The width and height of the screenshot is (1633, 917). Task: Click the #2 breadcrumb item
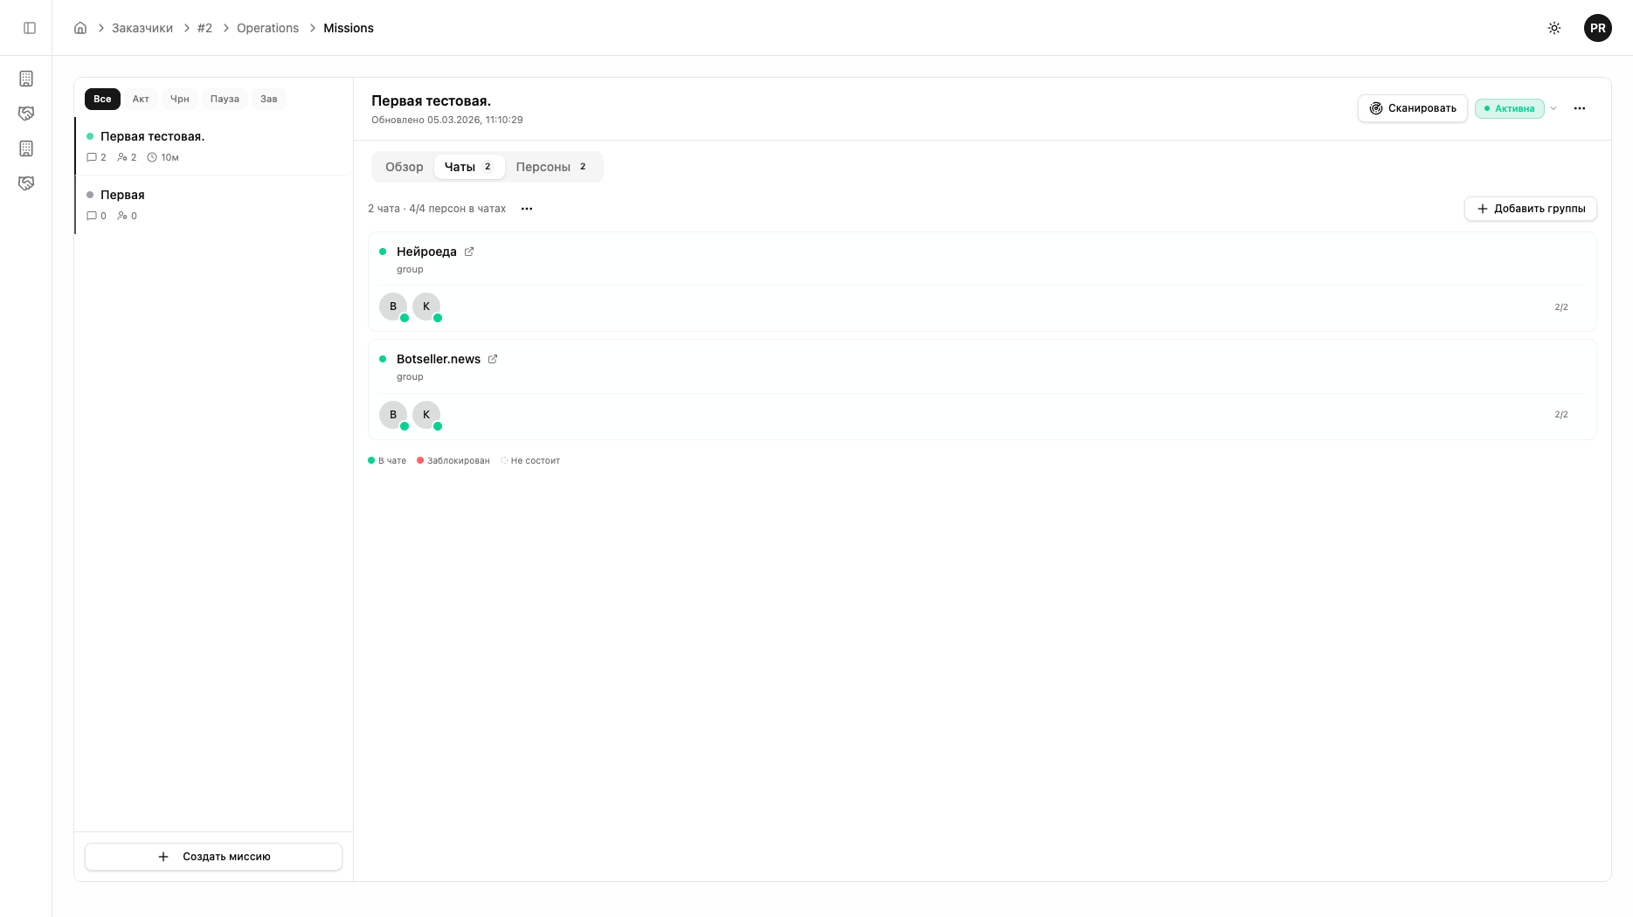point(204,28)
